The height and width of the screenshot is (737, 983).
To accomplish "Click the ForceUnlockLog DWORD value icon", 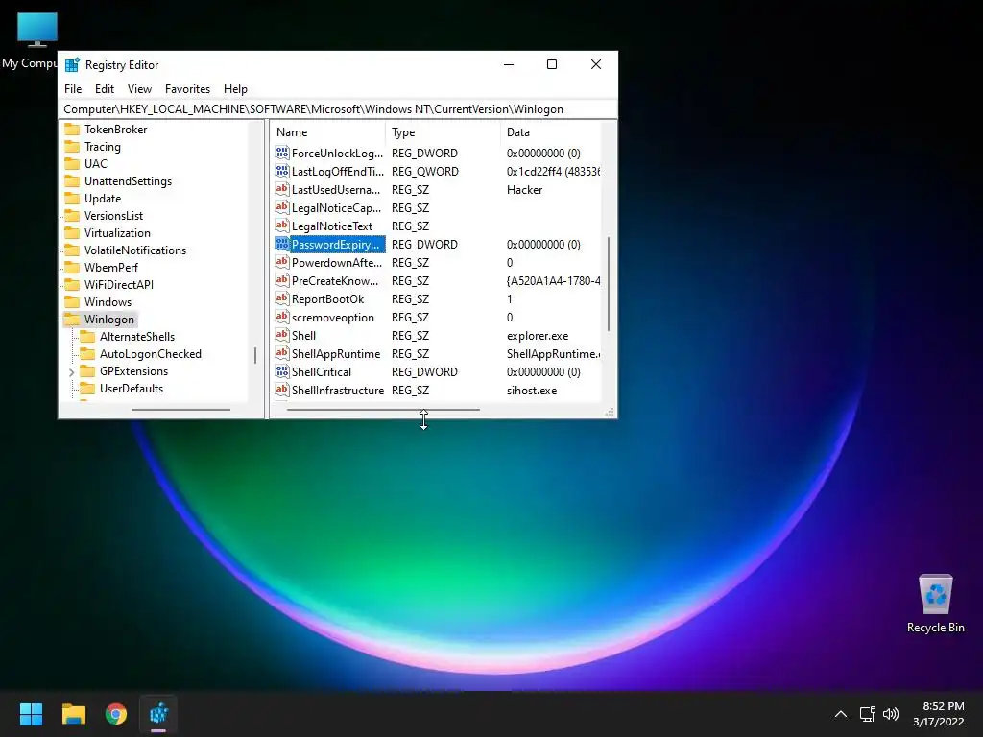I will [282, 153].
